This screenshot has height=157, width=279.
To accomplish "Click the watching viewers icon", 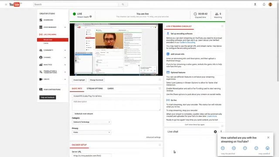I will tap(217, 14).
